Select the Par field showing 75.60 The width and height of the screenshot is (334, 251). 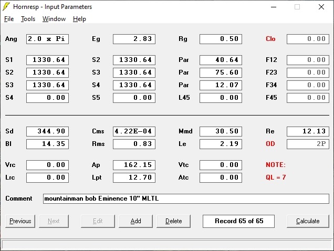(x=221, y=72)
